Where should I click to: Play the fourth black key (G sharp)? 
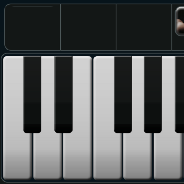[153, 95]
